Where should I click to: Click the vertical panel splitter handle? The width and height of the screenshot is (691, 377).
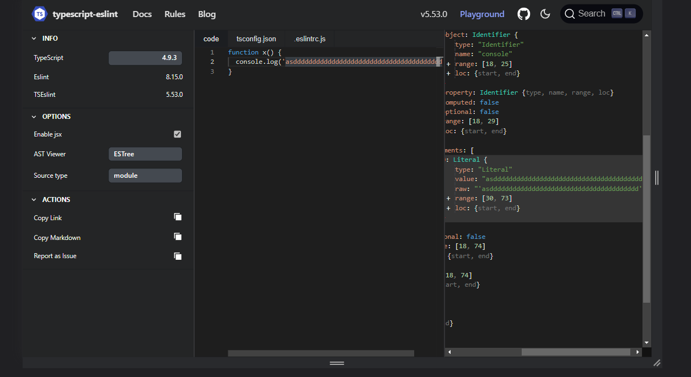[657, 178]
